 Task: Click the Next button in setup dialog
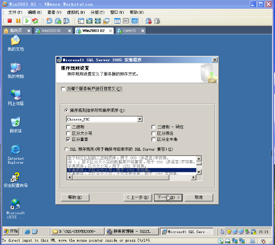click(x=168, y=197)
